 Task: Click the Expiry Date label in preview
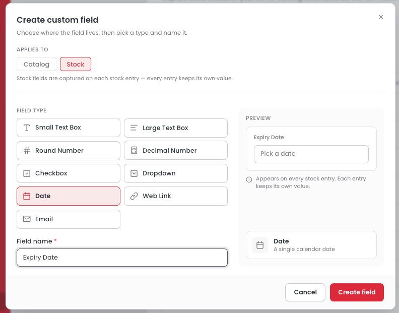[269, 137]
